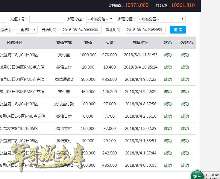Focus the 充值卡号 input field
The height and width of the screenshot is (179, 220).
(x=46, y=19)
